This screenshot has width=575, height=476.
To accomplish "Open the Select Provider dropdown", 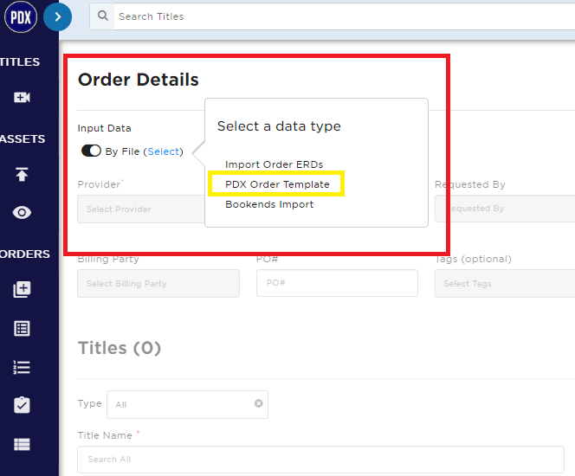I will click(x=141, y=209).
